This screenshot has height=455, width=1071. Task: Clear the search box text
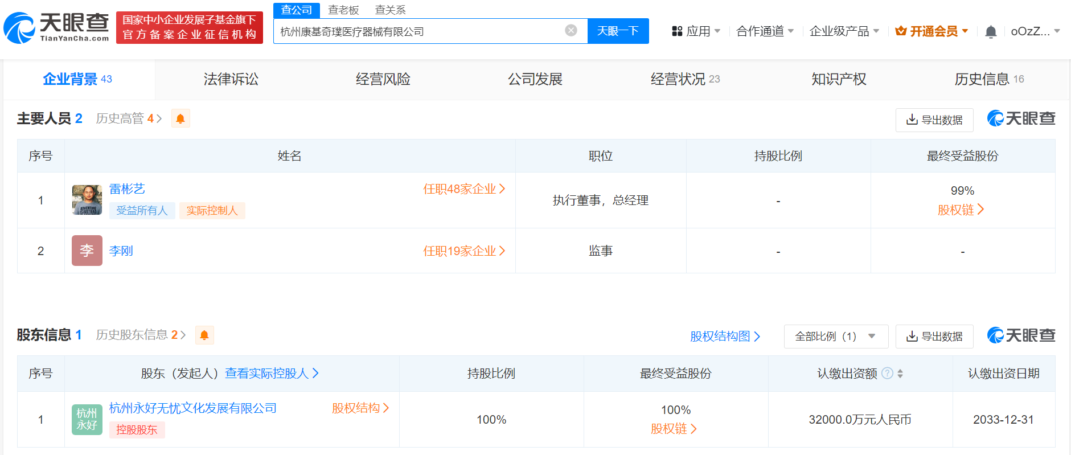571,31
